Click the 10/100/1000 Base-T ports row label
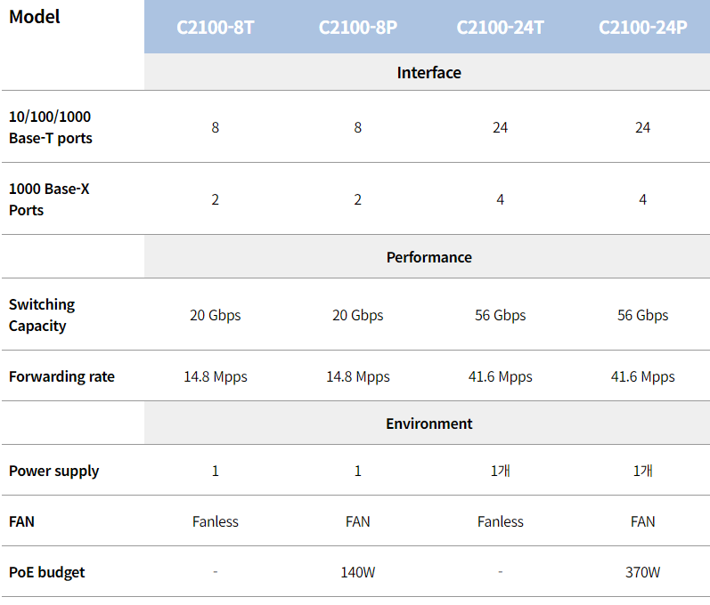Screen dimensions: 710x605 click(50, 127)
